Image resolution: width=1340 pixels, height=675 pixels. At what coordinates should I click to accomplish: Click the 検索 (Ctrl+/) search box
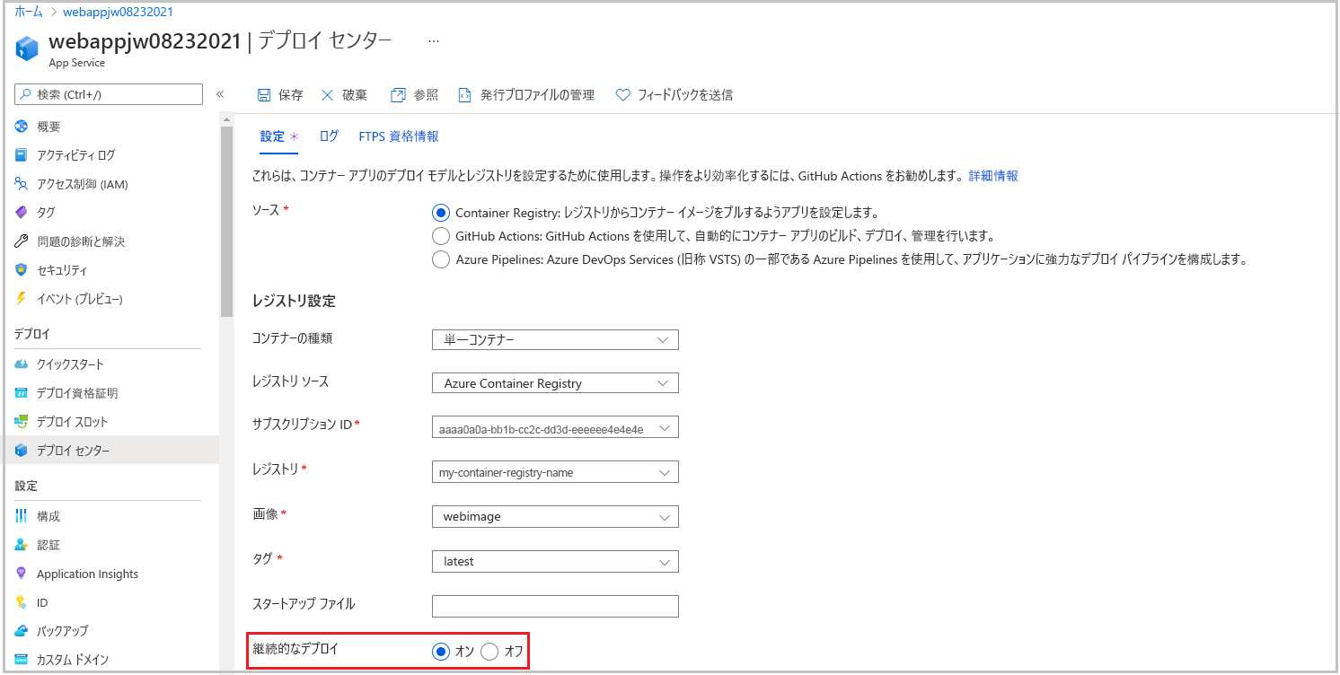110,94
